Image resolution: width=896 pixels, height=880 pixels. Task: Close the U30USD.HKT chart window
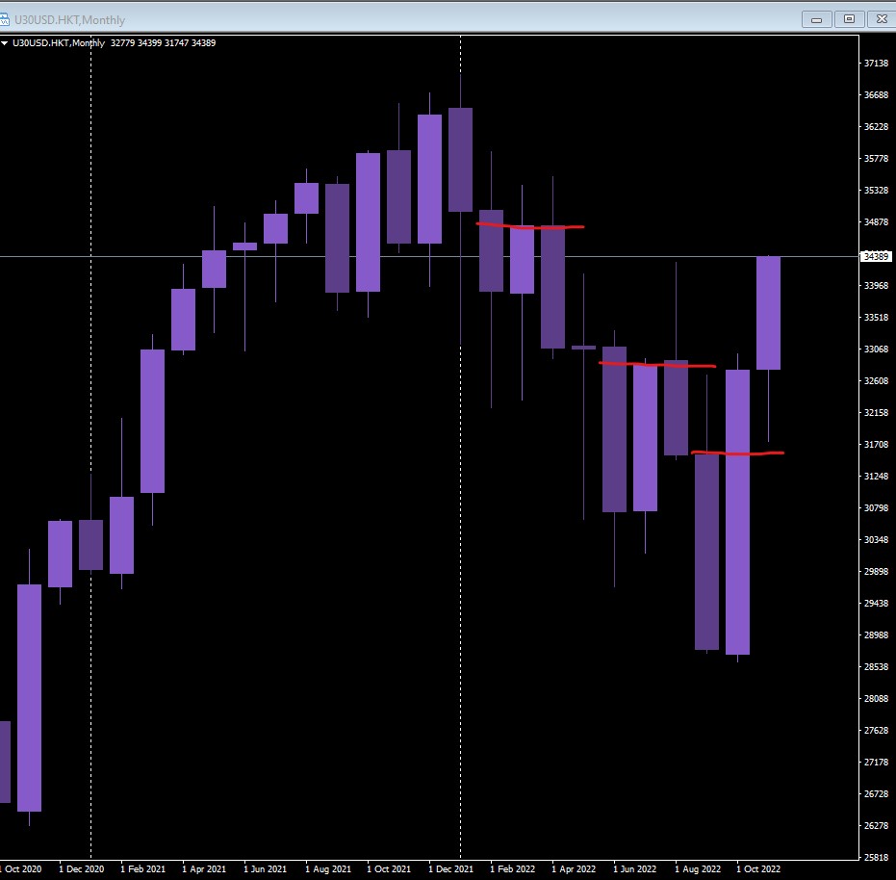(882, 19)
